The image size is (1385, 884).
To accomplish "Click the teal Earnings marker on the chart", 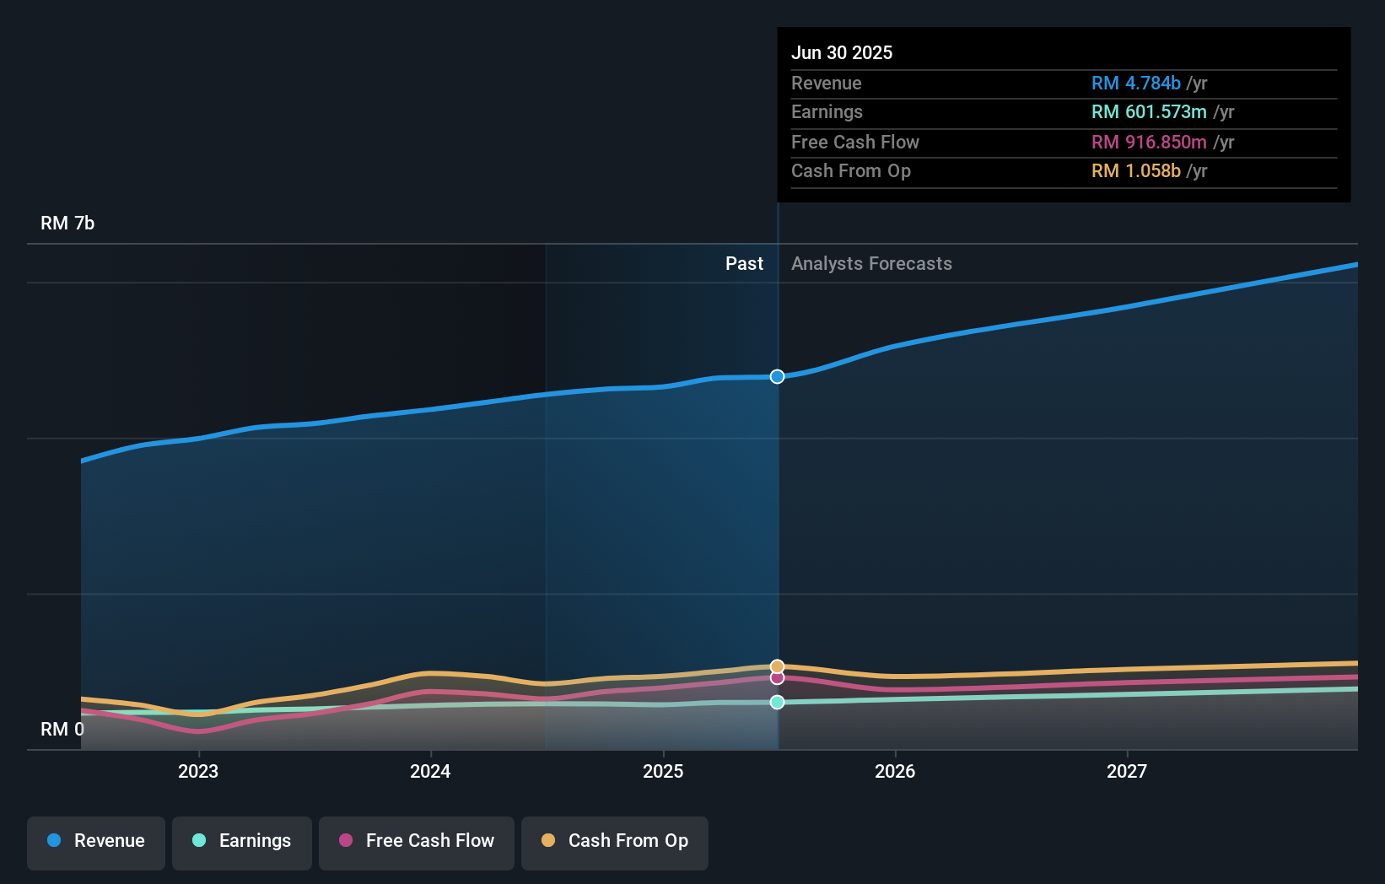I will pyautogui.click(x=777, y=701).
